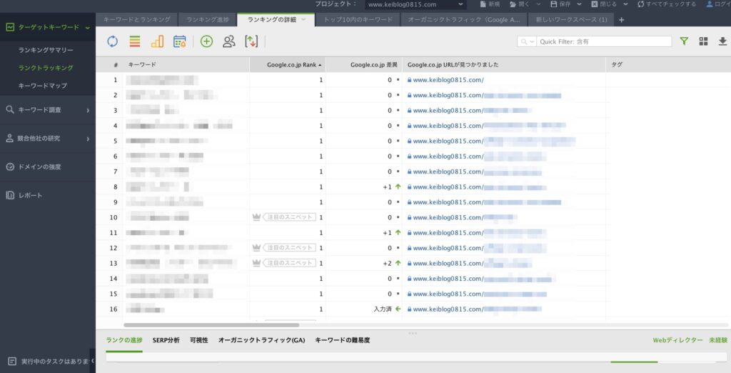Switch to トップ10内のキーワード tab
The height and width of the screenshot is (373, 731).
coord(358,19)
